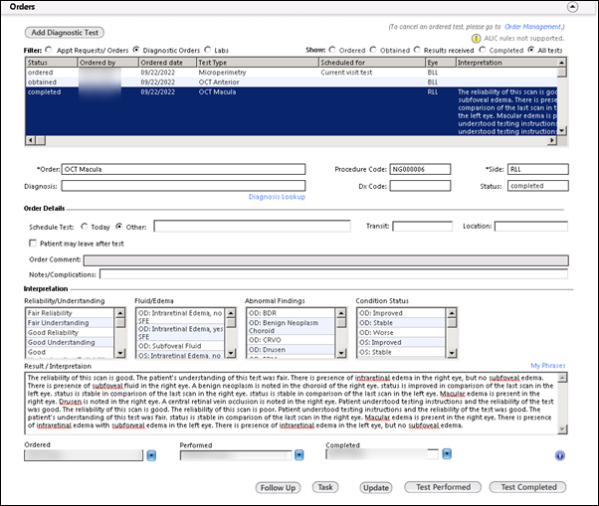
Task: Check Patient may leave after test
Action: pos(33,244)
